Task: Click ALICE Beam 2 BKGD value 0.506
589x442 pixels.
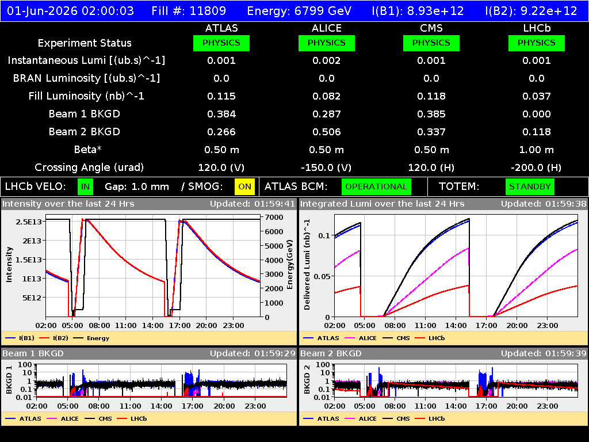Action: [327, 132]
